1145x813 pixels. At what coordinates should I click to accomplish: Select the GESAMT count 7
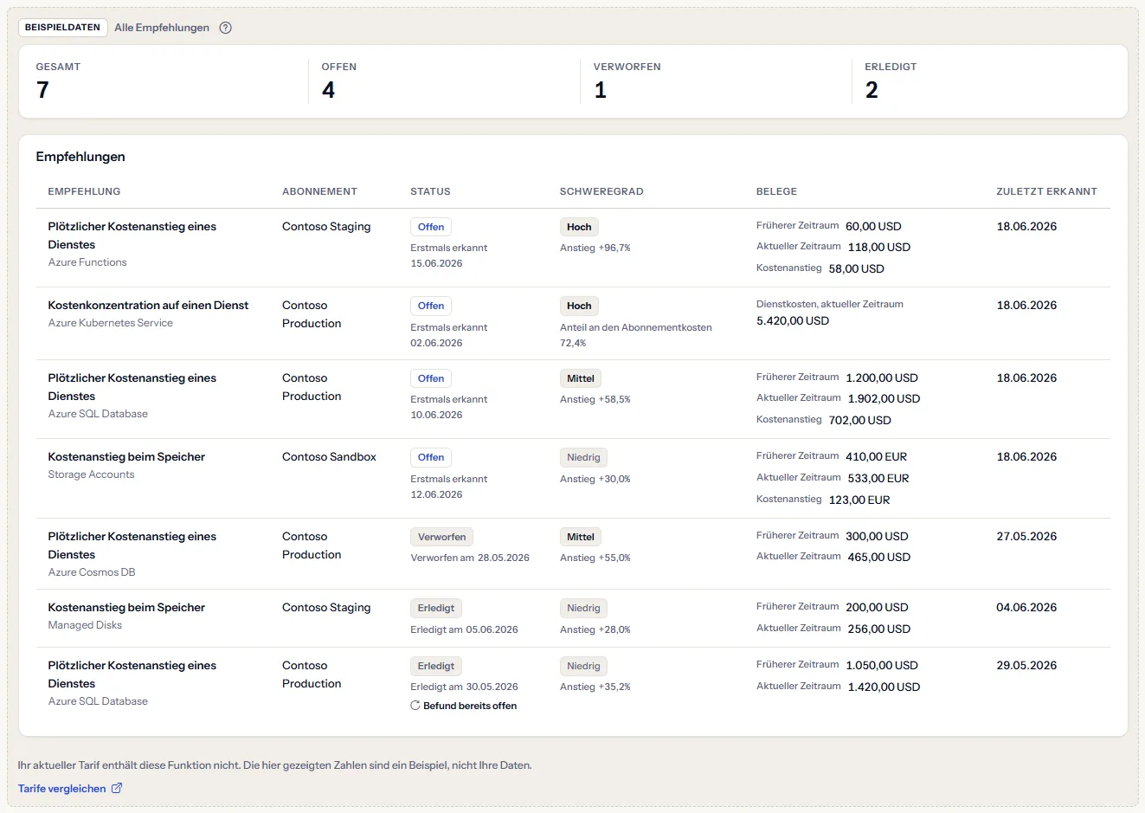(42, 90)
